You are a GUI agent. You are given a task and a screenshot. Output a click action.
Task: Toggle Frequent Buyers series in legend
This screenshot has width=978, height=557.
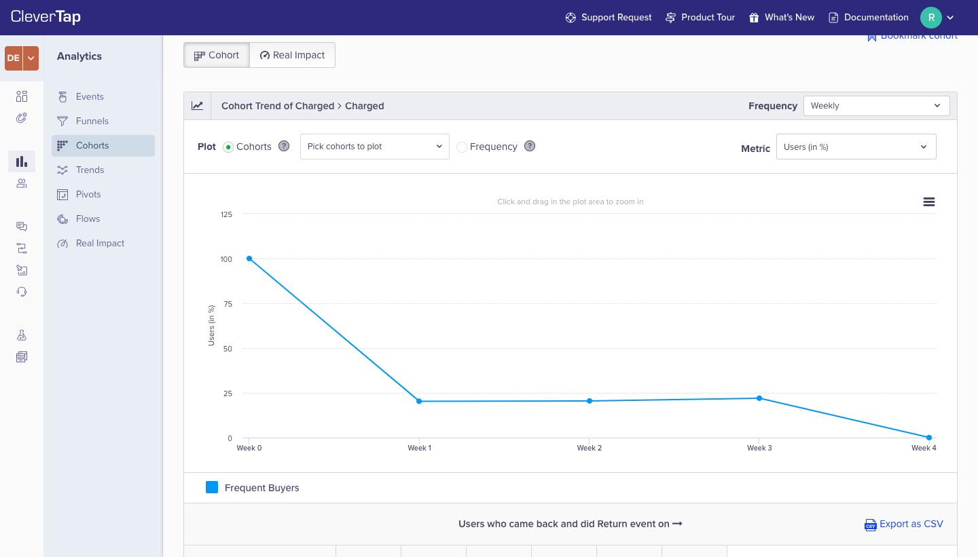253,488
